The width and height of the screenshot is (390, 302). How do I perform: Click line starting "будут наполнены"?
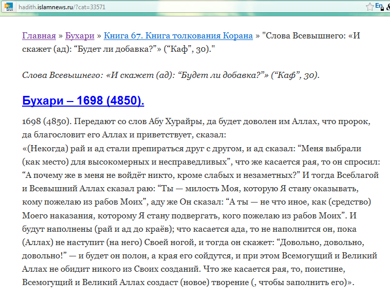(189, 229)
